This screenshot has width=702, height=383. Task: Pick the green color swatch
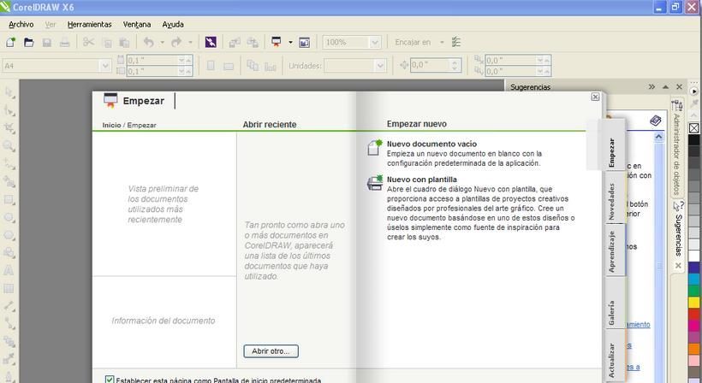[694, 291]
